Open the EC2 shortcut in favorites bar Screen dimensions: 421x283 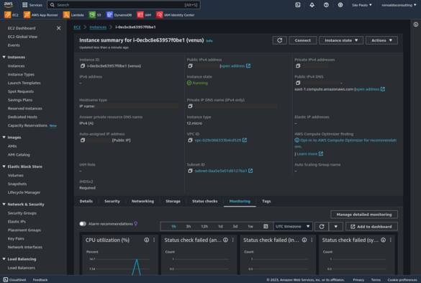pos(12,15)
